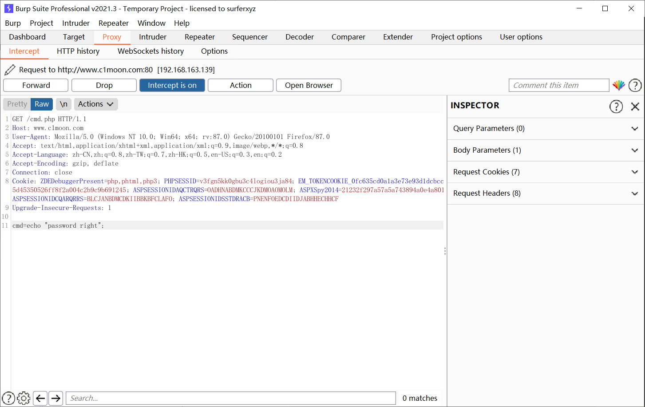Click the edit pencil icon beside request target
This screenshot has width=645, height=407.
9,70
